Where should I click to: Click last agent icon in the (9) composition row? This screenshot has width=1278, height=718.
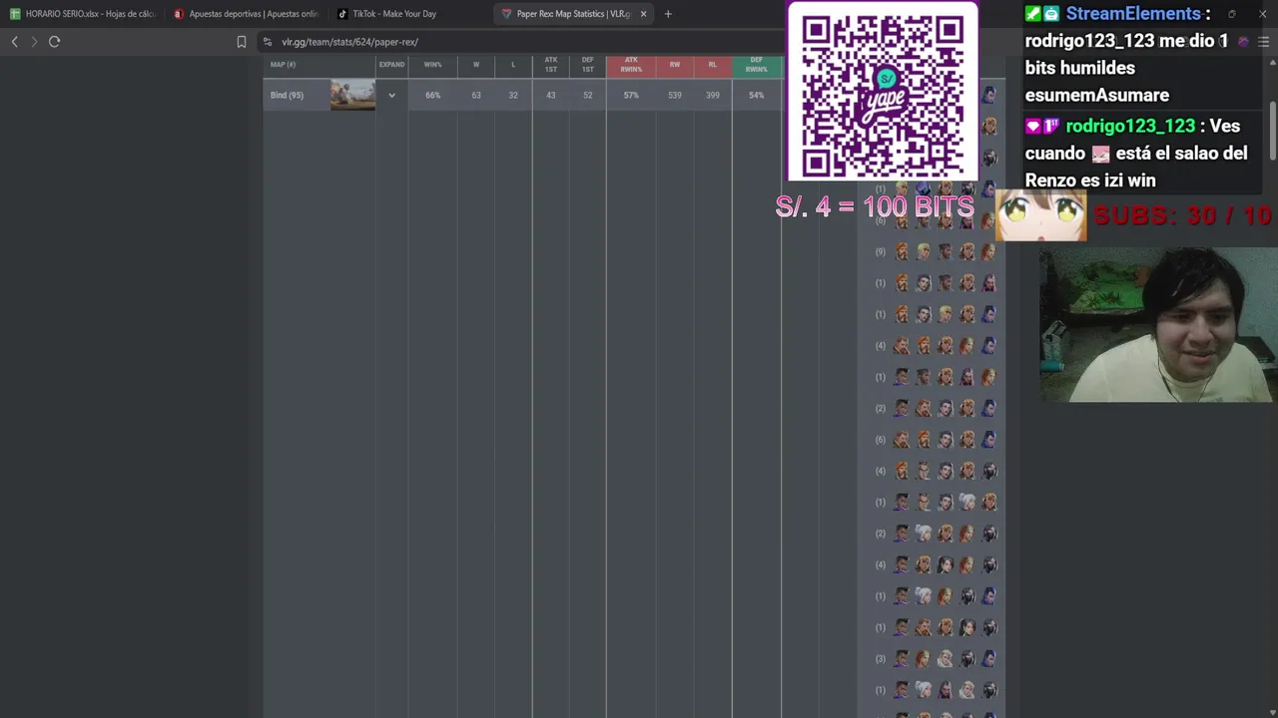tap(988, 252)
